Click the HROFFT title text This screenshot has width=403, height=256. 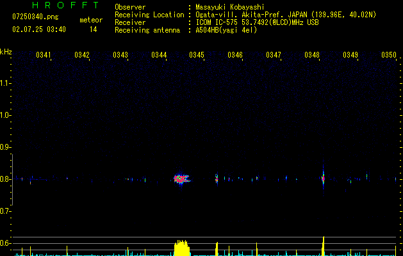[65, 5]
